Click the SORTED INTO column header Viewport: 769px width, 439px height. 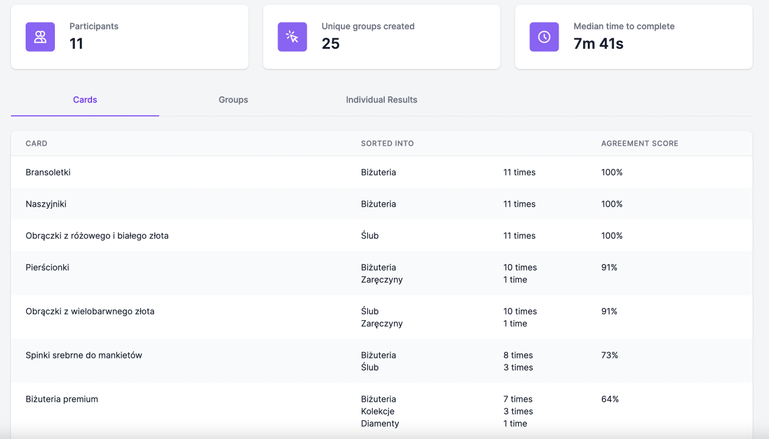387,143
